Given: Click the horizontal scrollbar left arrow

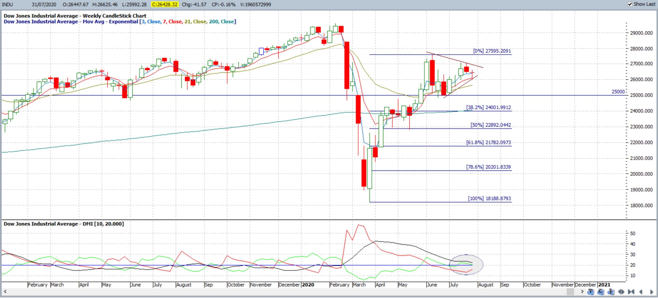Looking at the screenshot, I should [5, 291].
